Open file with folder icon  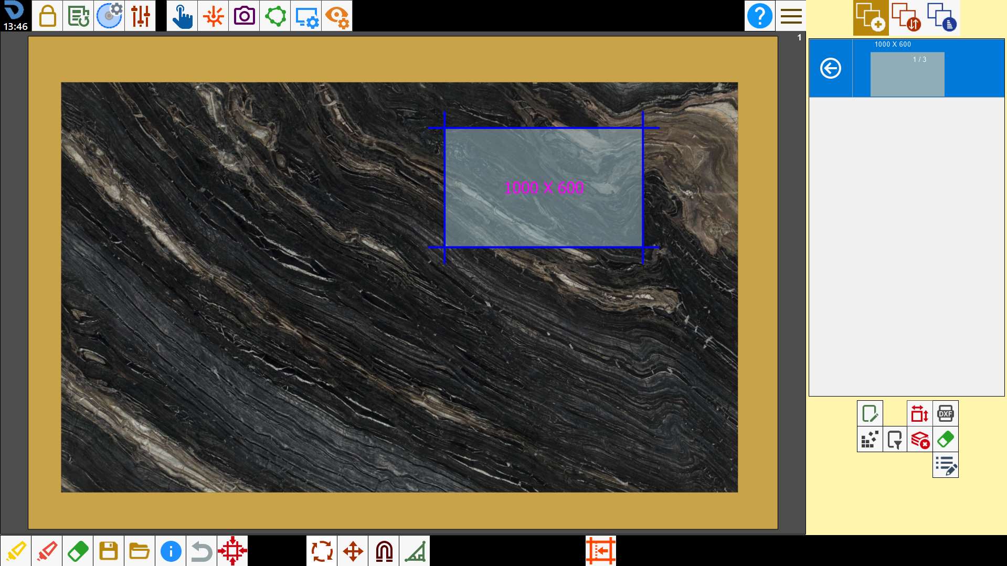tap(140, 551)
